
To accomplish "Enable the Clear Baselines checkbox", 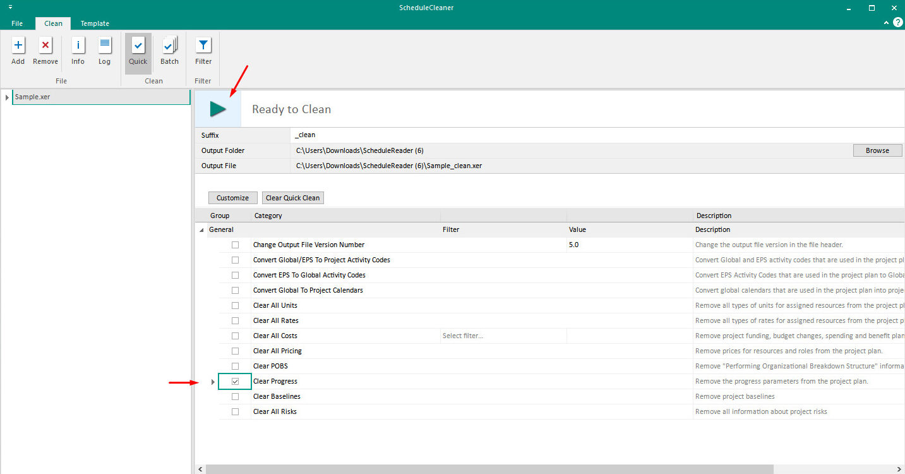I will pos(235,396).
